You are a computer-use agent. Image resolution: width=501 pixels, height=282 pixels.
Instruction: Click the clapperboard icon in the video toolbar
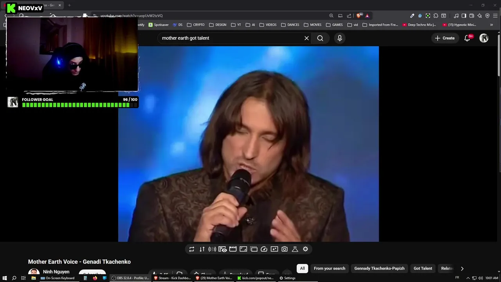pos(233,249)
